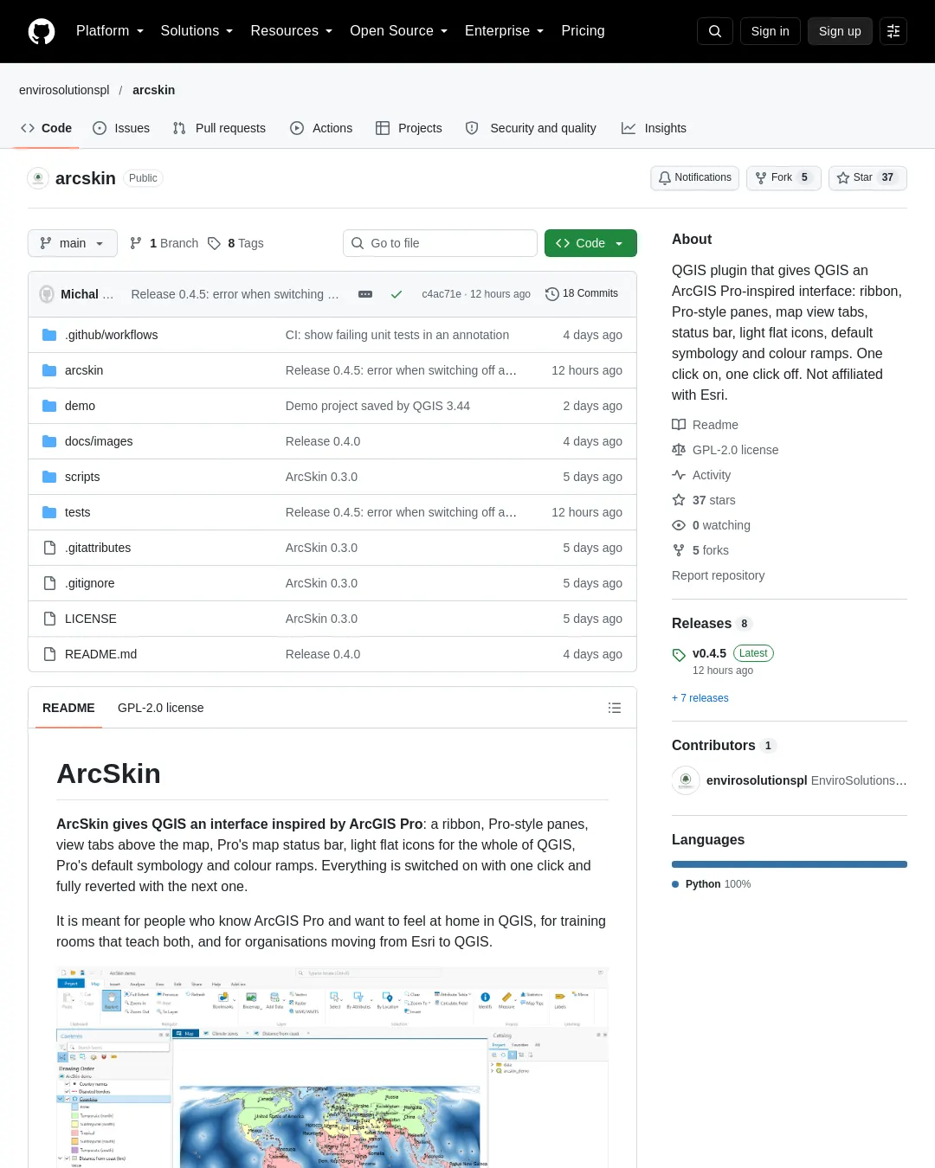The width and height of the screenshot is (935, 1168).
Task: Open the + 7 releases link
Action: (x=700, y=698)
